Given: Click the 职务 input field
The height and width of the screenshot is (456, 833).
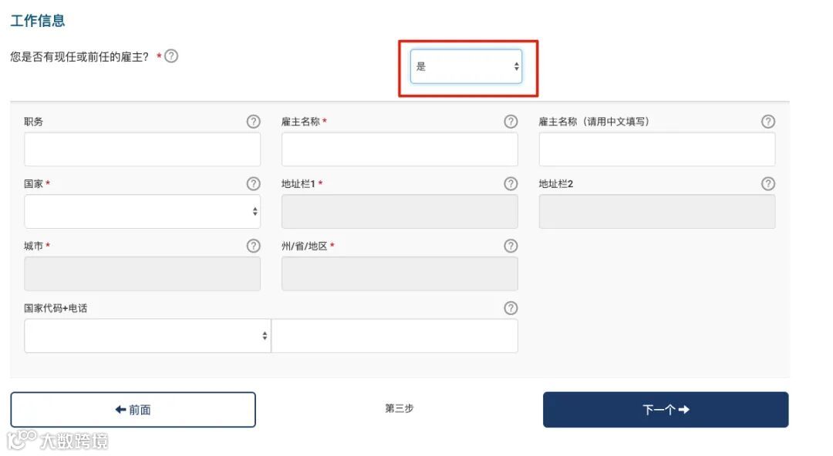Looking at the screenshot, I should (143, 149).
